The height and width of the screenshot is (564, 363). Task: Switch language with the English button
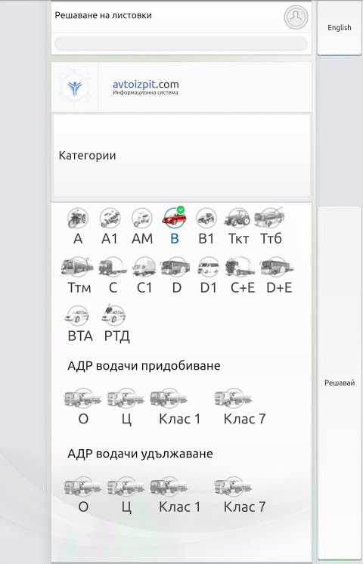pos(340,28)
